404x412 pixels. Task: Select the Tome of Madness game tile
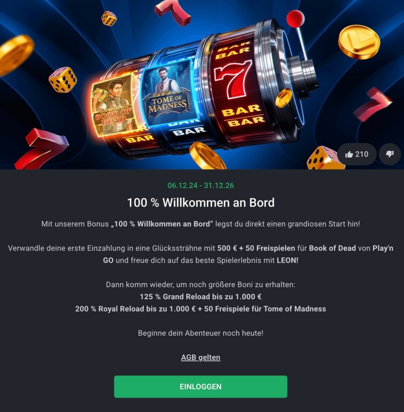click(168, 93)
